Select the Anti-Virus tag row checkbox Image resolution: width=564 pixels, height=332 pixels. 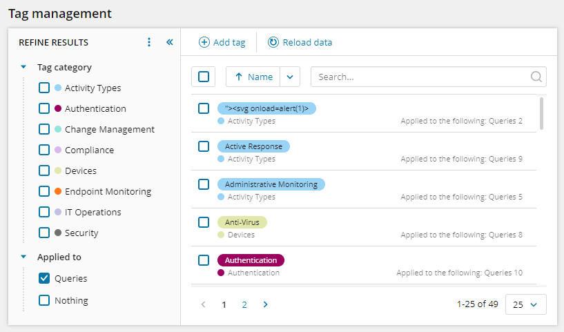coord(204,222)
